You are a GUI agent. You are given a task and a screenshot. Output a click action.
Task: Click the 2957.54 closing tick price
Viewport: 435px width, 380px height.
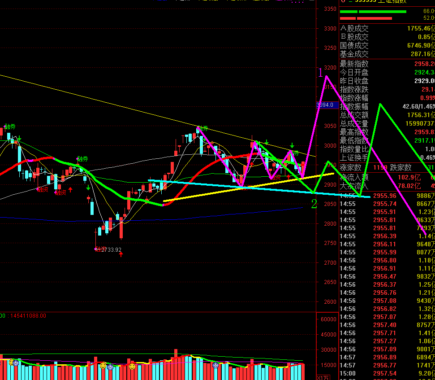(x=384, y=373)
